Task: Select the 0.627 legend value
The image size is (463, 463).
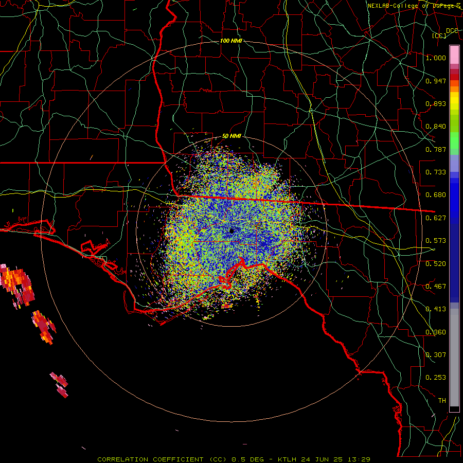Action: (436, 218)
